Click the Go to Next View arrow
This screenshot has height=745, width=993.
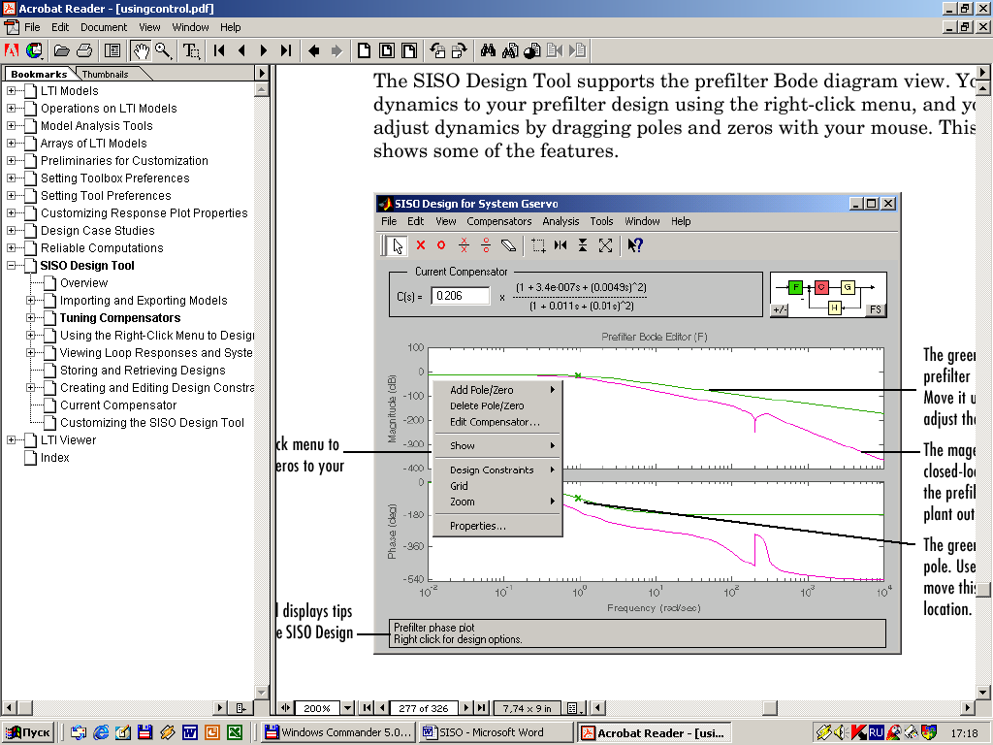point(336,50)
